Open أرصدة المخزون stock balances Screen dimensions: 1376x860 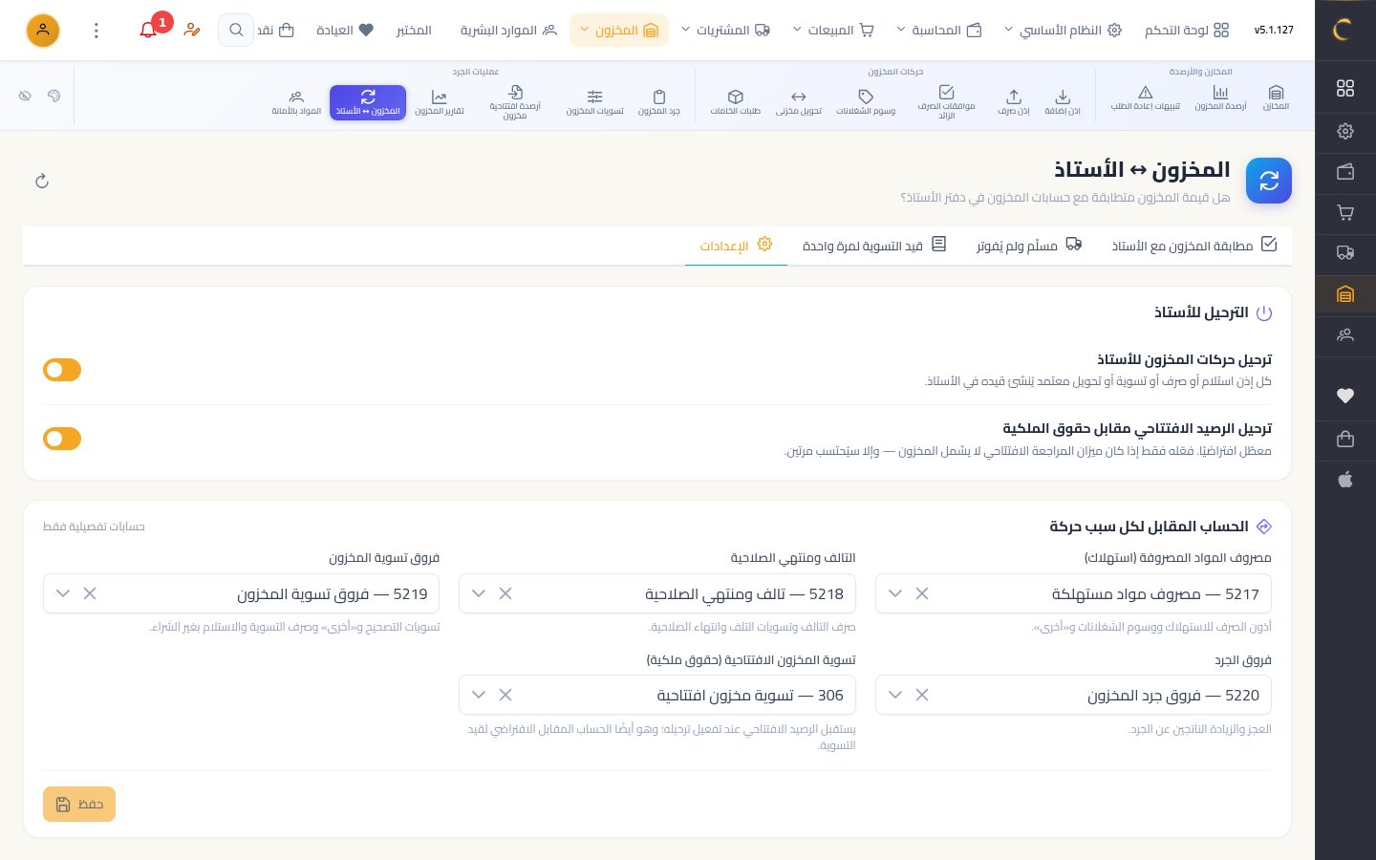tap(1220, 99)
